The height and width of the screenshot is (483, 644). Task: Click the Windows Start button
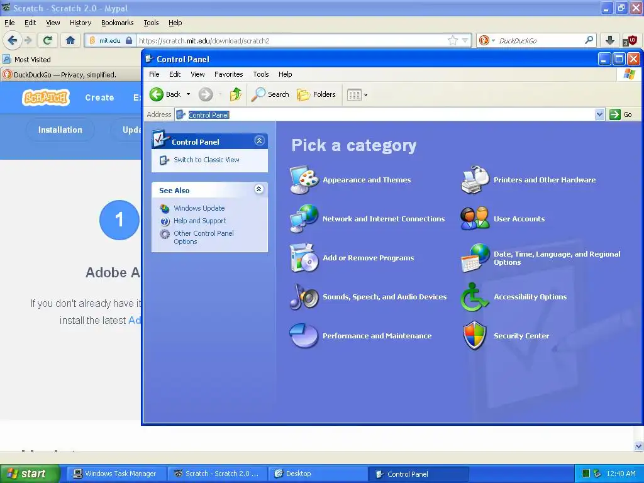click(30, 474)
